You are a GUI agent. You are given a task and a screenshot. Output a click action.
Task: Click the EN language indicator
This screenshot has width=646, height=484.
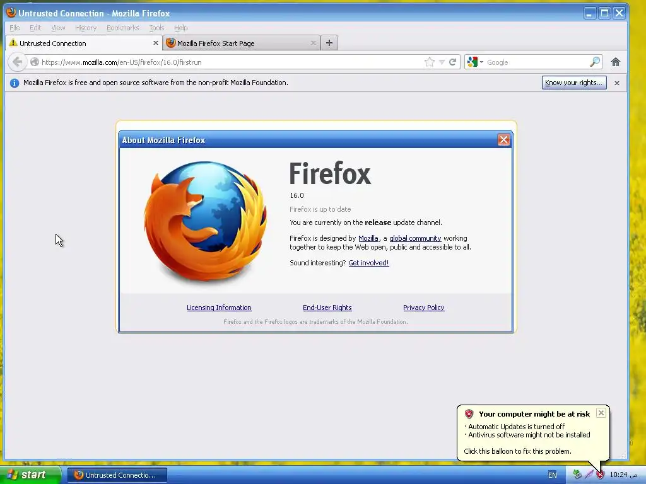pos(553,475)
